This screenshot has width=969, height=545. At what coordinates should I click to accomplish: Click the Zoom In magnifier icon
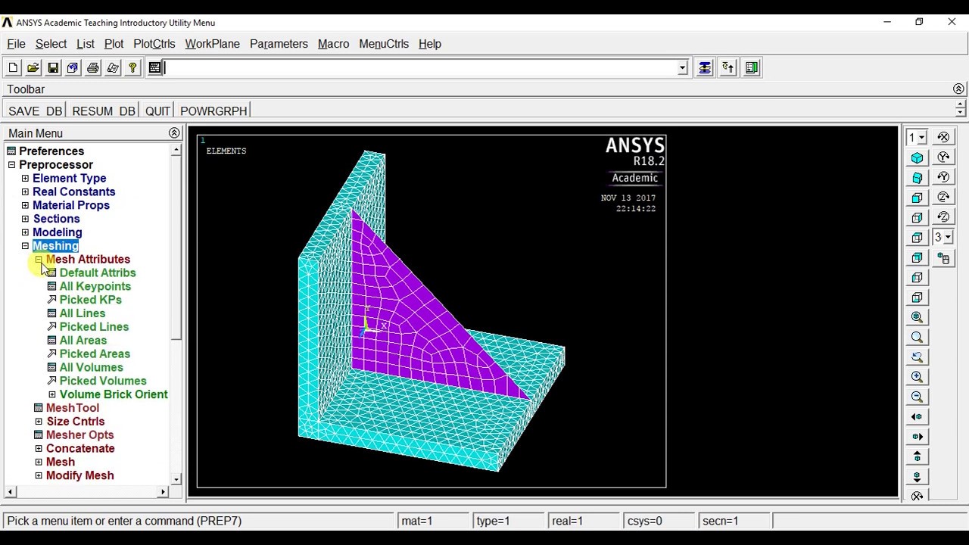click(x=918, y=377)
